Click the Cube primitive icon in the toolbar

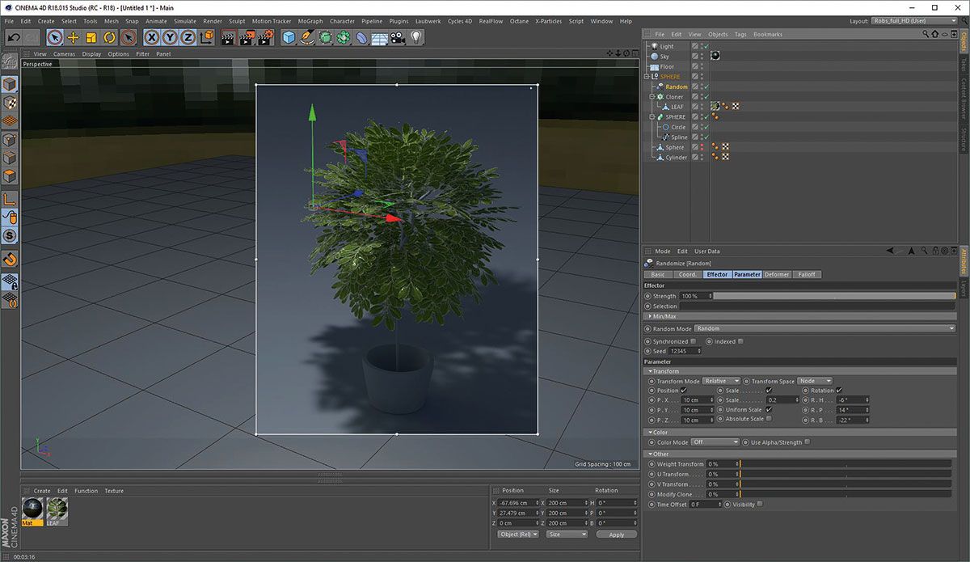coord(287,37)
